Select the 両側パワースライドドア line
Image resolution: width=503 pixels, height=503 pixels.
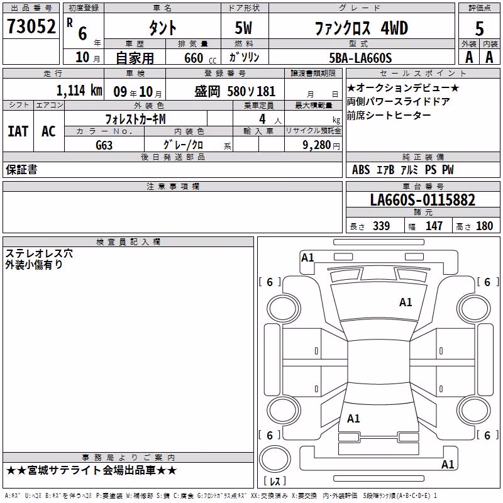[x=399, y=101]
